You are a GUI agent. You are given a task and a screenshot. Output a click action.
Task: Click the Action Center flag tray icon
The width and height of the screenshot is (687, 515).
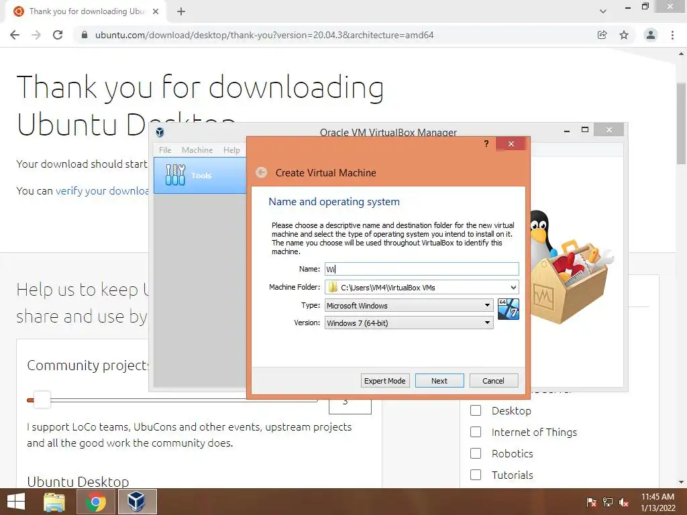coord(591,502)
